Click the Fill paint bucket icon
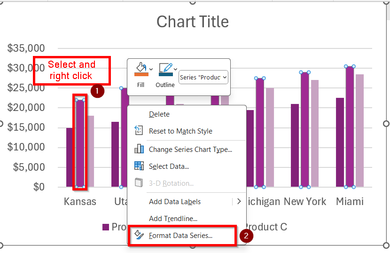The height and width of the screenshot is (253, 390). [x=140, y=69]
